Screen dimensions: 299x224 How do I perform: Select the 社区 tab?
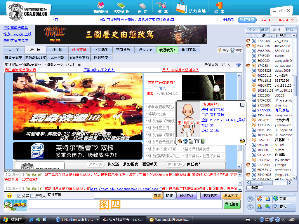point(58,50)
